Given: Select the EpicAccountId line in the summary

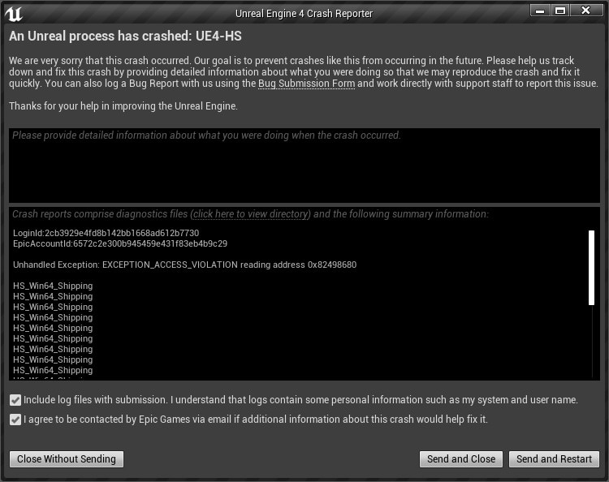Looking at the screenshot, I should [x=120, y=243].
